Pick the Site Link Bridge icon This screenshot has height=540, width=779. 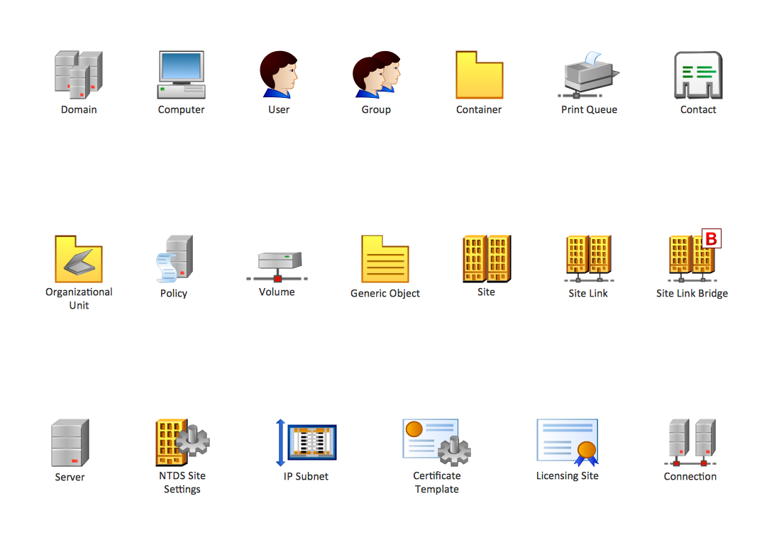[694, 256]
